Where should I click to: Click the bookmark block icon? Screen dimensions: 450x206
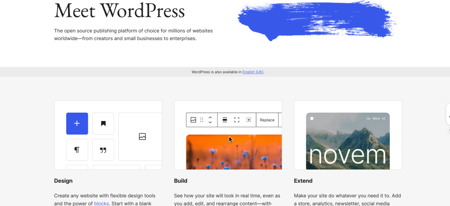tap(103, 124)
